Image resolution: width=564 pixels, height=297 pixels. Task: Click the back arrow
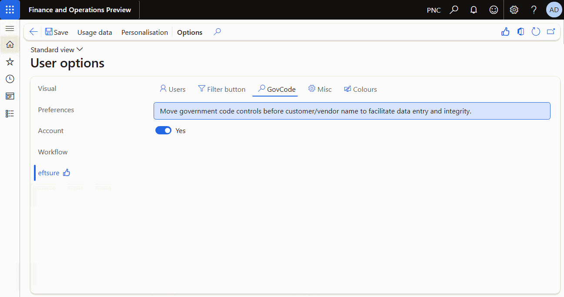33,32
